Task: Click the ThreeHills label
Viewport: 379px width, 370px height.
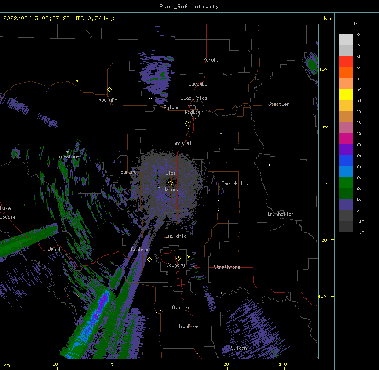Action: click(235, 184)
